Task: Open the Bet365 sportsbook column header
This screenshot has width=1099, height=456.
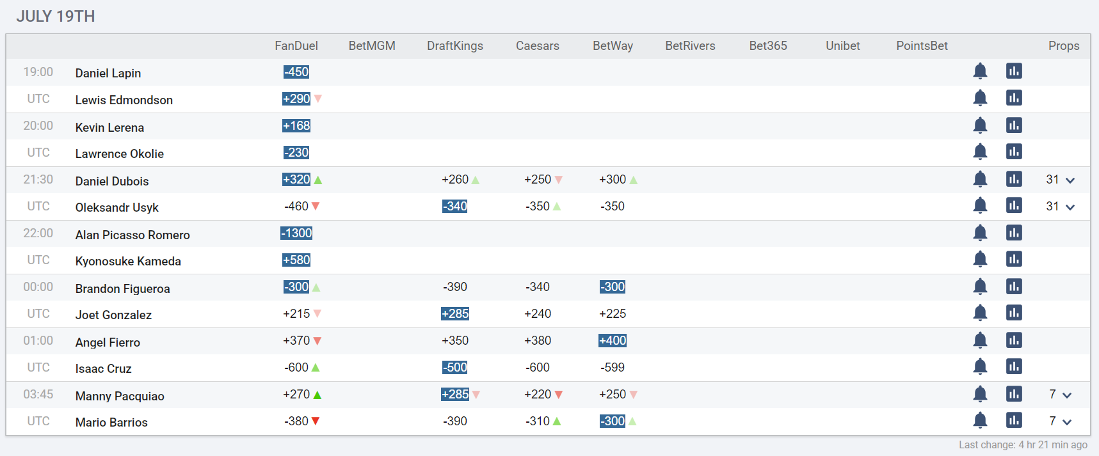Action: (768, 46)
